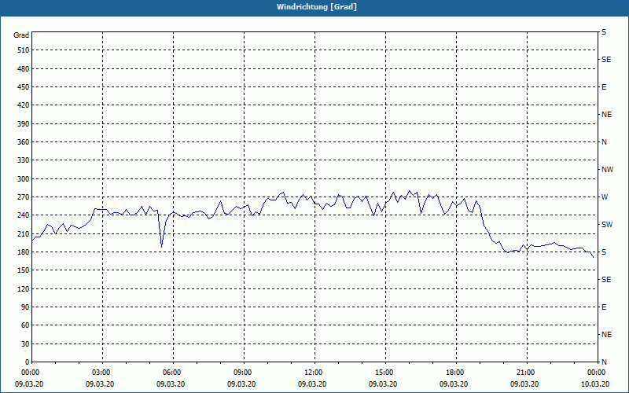629x393 pixels.
Task: Select the 90 axis label
Action: 25,307
